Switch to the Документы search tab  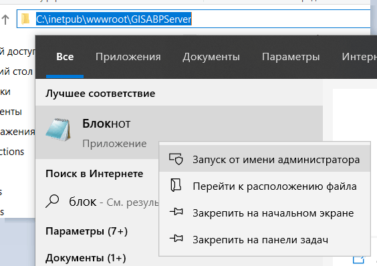pyautogui.click(x=211, y=57)
